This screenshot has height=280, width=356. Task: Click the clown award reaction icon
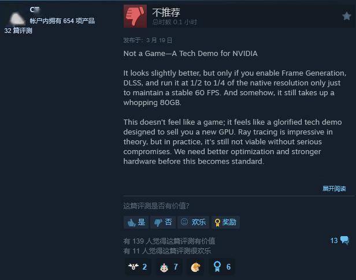pos(164,267)
